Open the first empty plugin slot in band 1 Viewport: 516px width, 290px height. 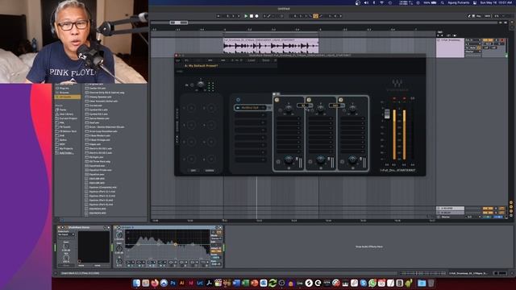pyautogui.click(x=289, y=118)
